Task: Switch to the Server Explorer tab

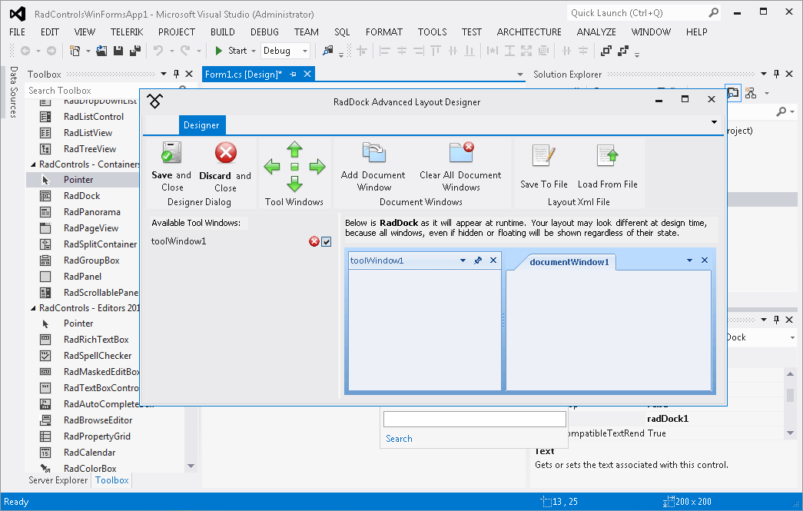Action: click(x=58, y=479)
